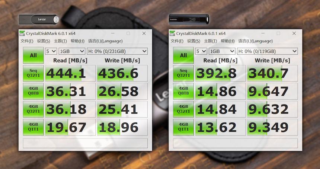Viewport: 320px width, 169px height.
Task: Expand 1GiB test size dropdown, left window
Action: point(72,51)
